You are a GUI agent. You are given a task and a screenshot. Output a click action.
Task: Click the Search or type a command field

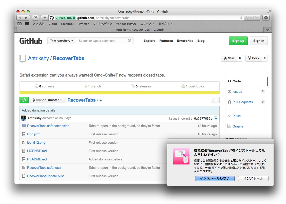click(x=105, y=41)
